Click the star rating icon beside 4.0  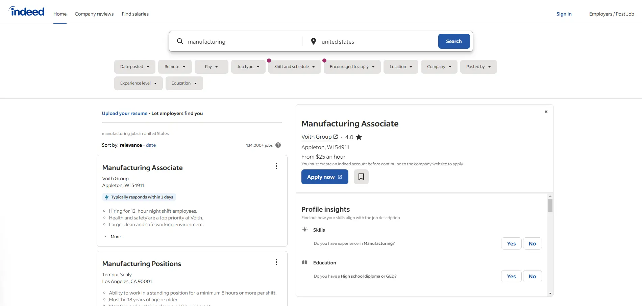tap(359, 137)
